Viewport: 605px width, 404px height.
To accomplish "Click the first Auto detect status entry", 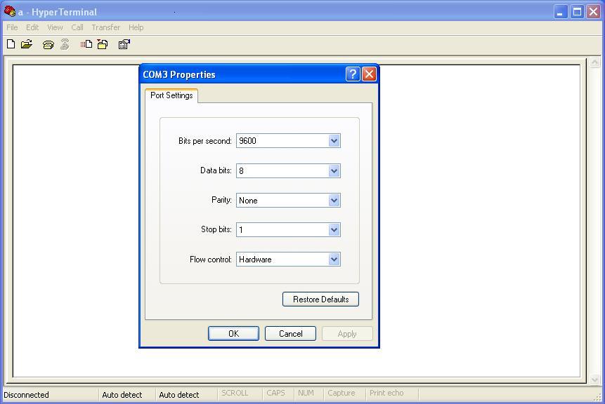I will [x=122, y=395].
